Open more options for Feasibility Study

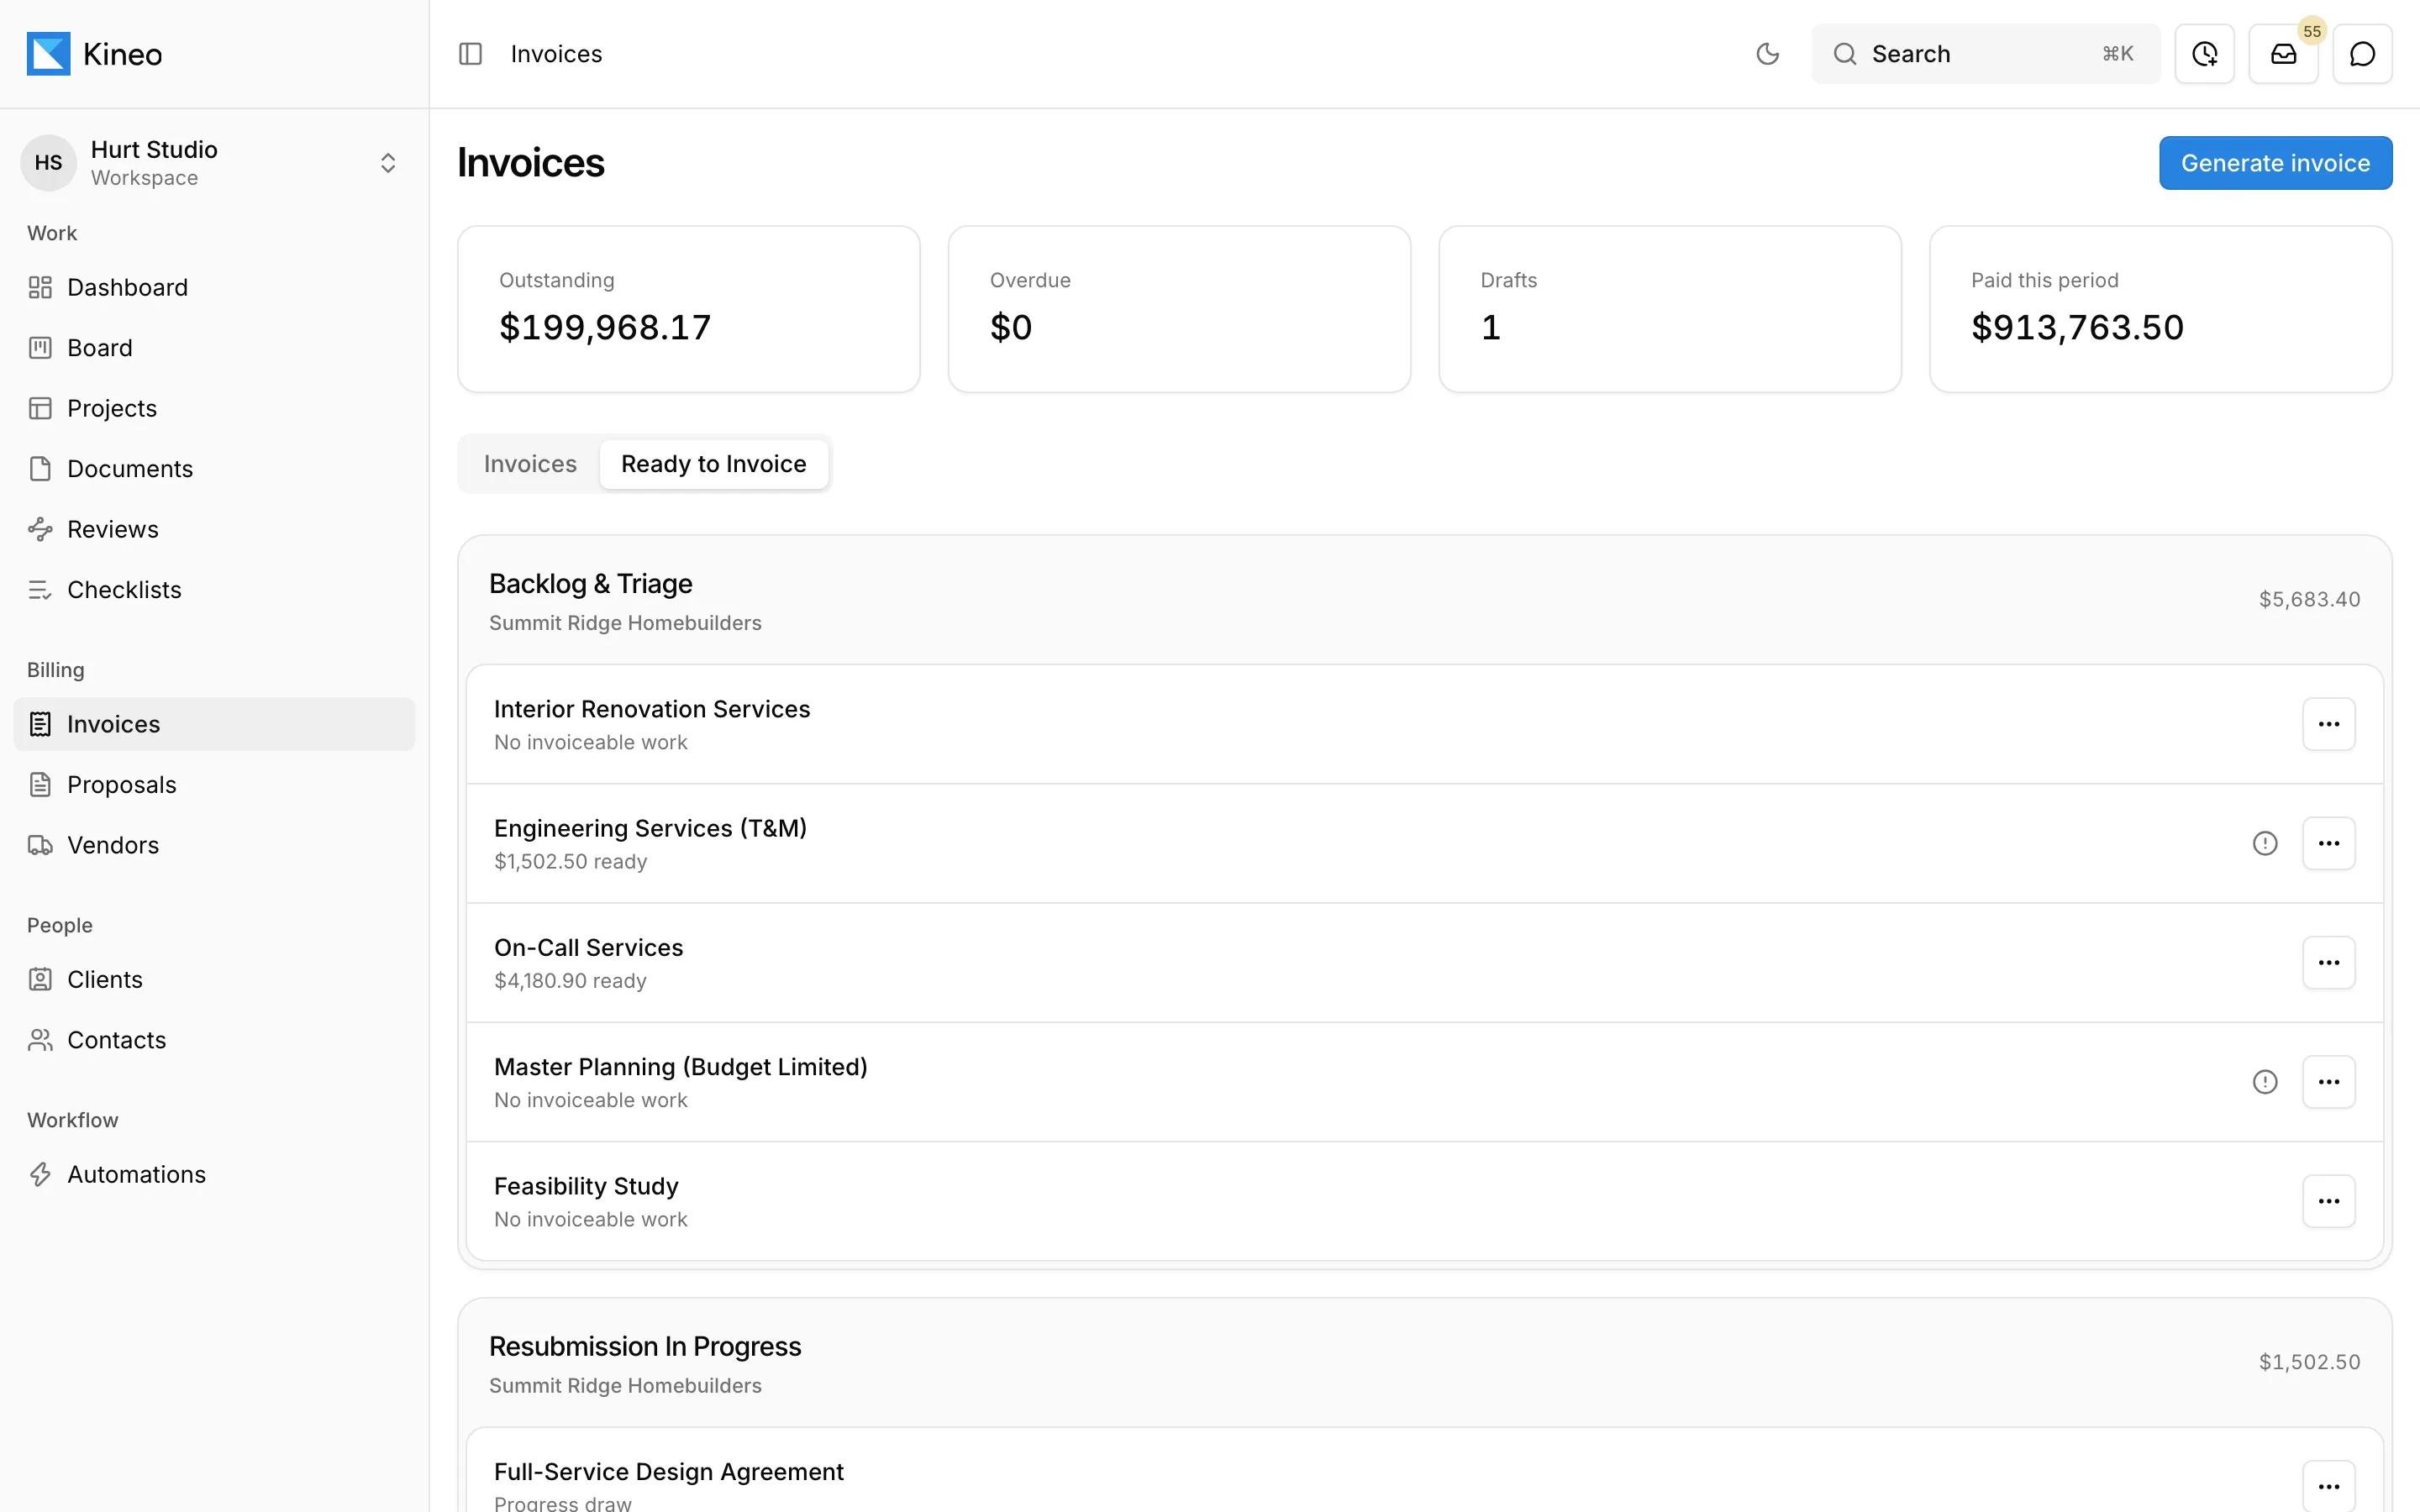pos(2328,1201)
